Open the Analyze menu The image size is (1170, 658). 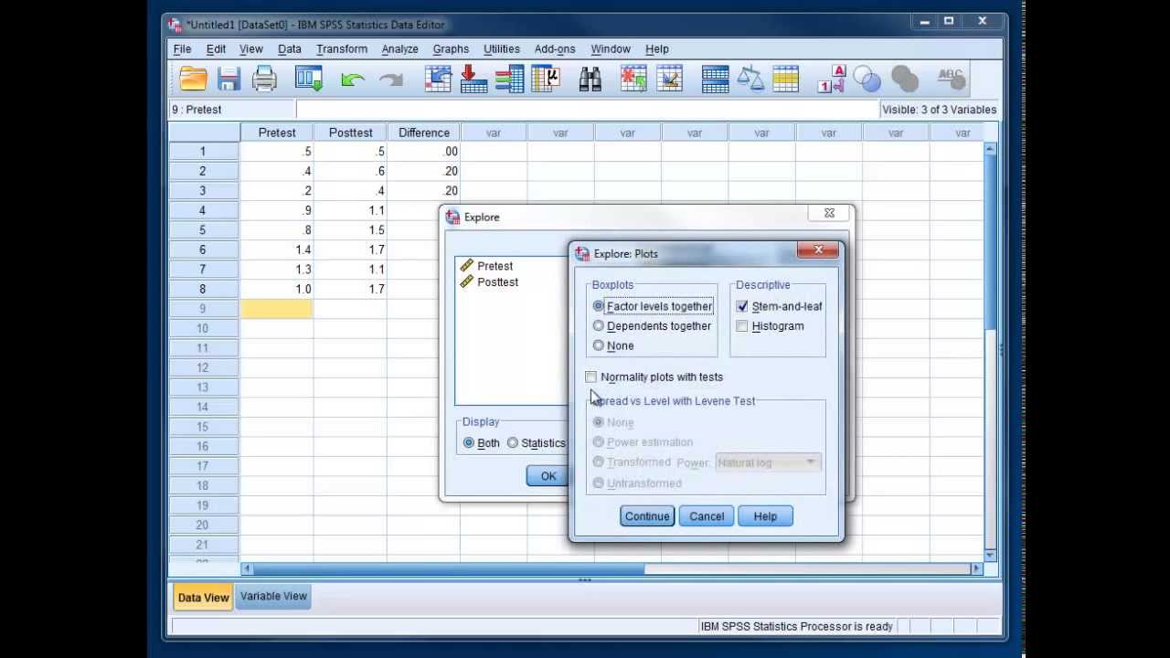399,48
